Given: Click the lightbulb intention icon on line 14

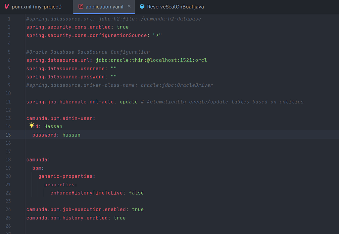Looking at the screenshot, I should click(32, 125).
